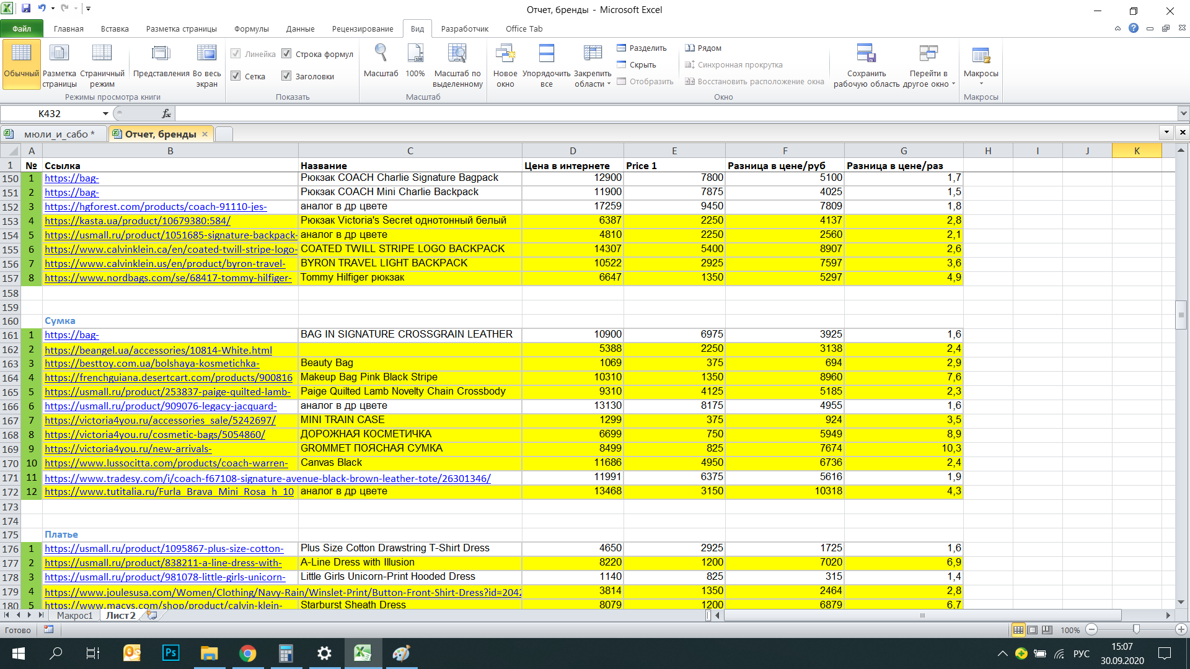The height and width of the screenshot is (669, 1190).
Task: Click Split (Разделить) window button
Action: 641,48
